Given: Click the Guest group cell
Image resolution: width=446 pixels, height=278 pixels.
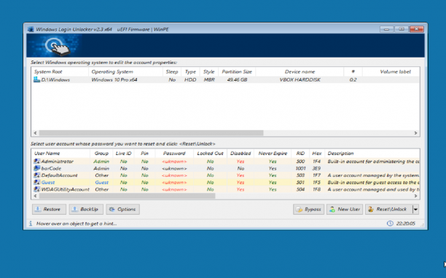Looking at the screenshot, I should click(x=101, y=183).
